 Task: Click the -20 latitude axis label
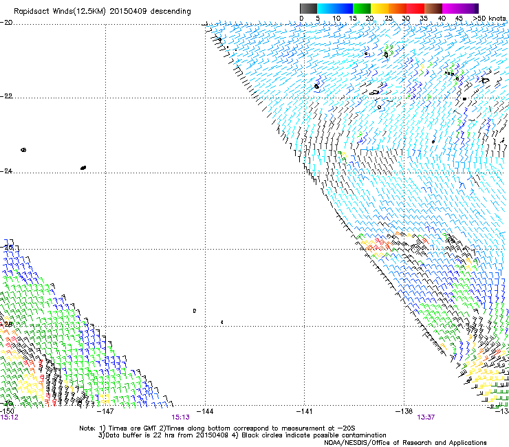(x=6, y=23)
